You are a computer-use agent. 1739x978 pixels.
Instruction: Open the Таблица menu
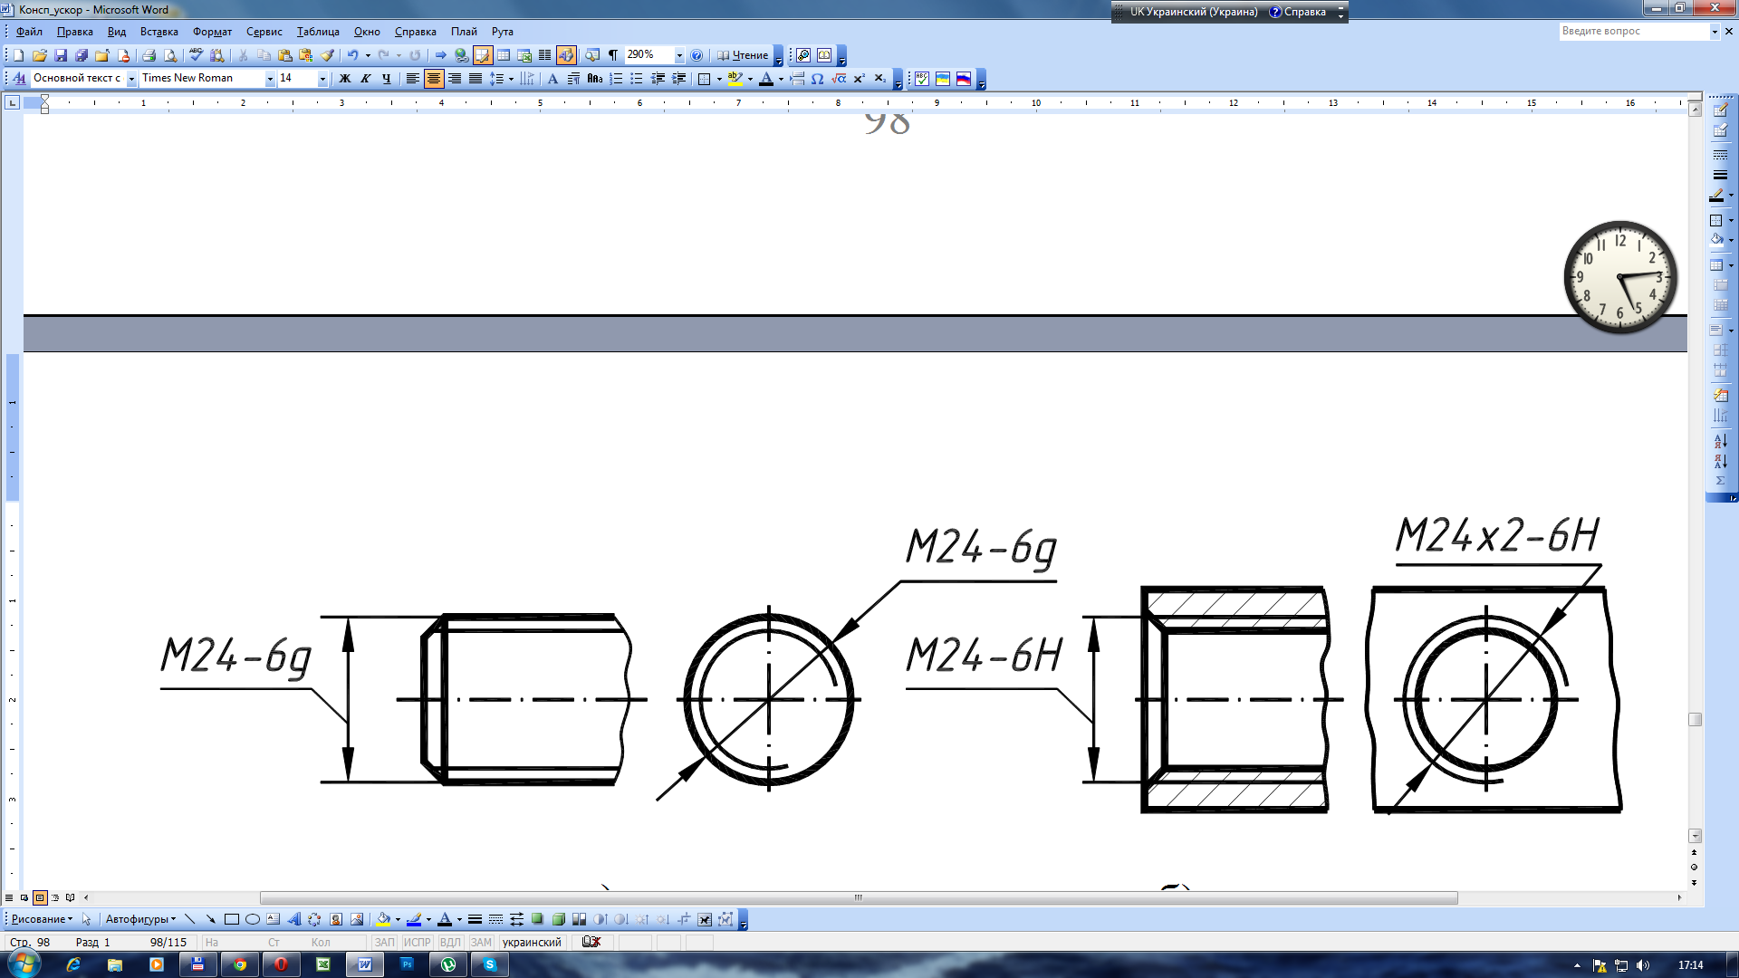pyautogui.click(x=318, y=32)
